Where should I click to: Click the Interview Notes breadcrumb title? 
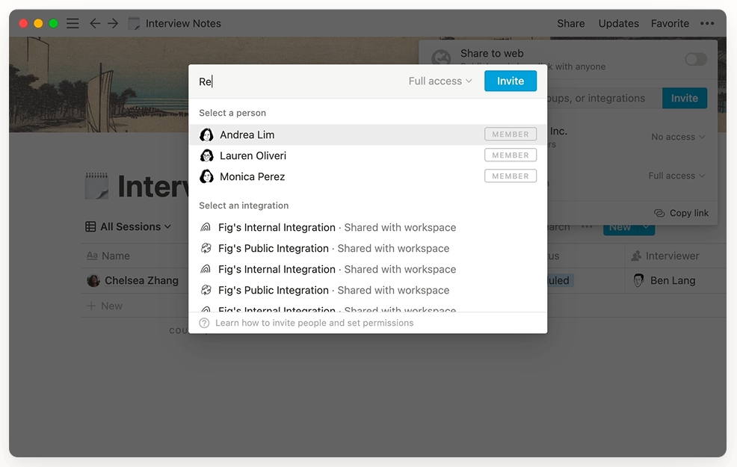click(x=183, y=23)
